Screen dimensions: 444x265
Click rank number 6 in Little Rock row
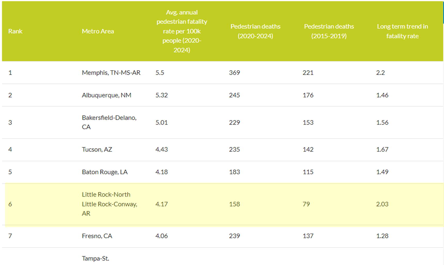10,204
